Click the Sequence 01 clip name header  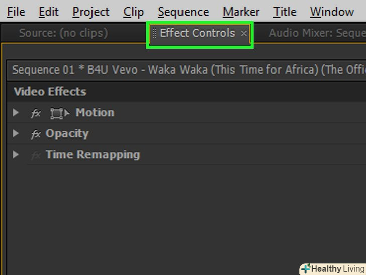pyautogui.click(x=186, y=70)
